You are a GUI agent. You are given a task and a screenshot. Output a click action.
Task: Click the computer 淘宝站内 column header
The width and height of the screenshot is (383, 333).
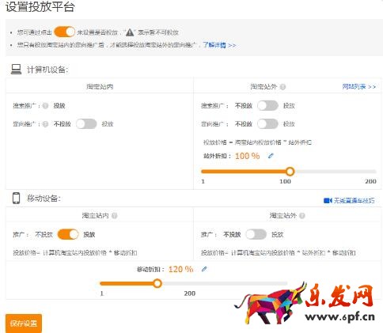100,86
